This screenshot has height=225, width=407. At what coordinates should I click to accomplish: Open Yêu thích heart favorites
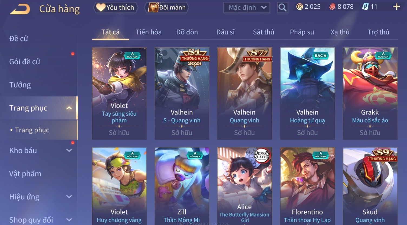pyautogui.click(x=116, y=7)
